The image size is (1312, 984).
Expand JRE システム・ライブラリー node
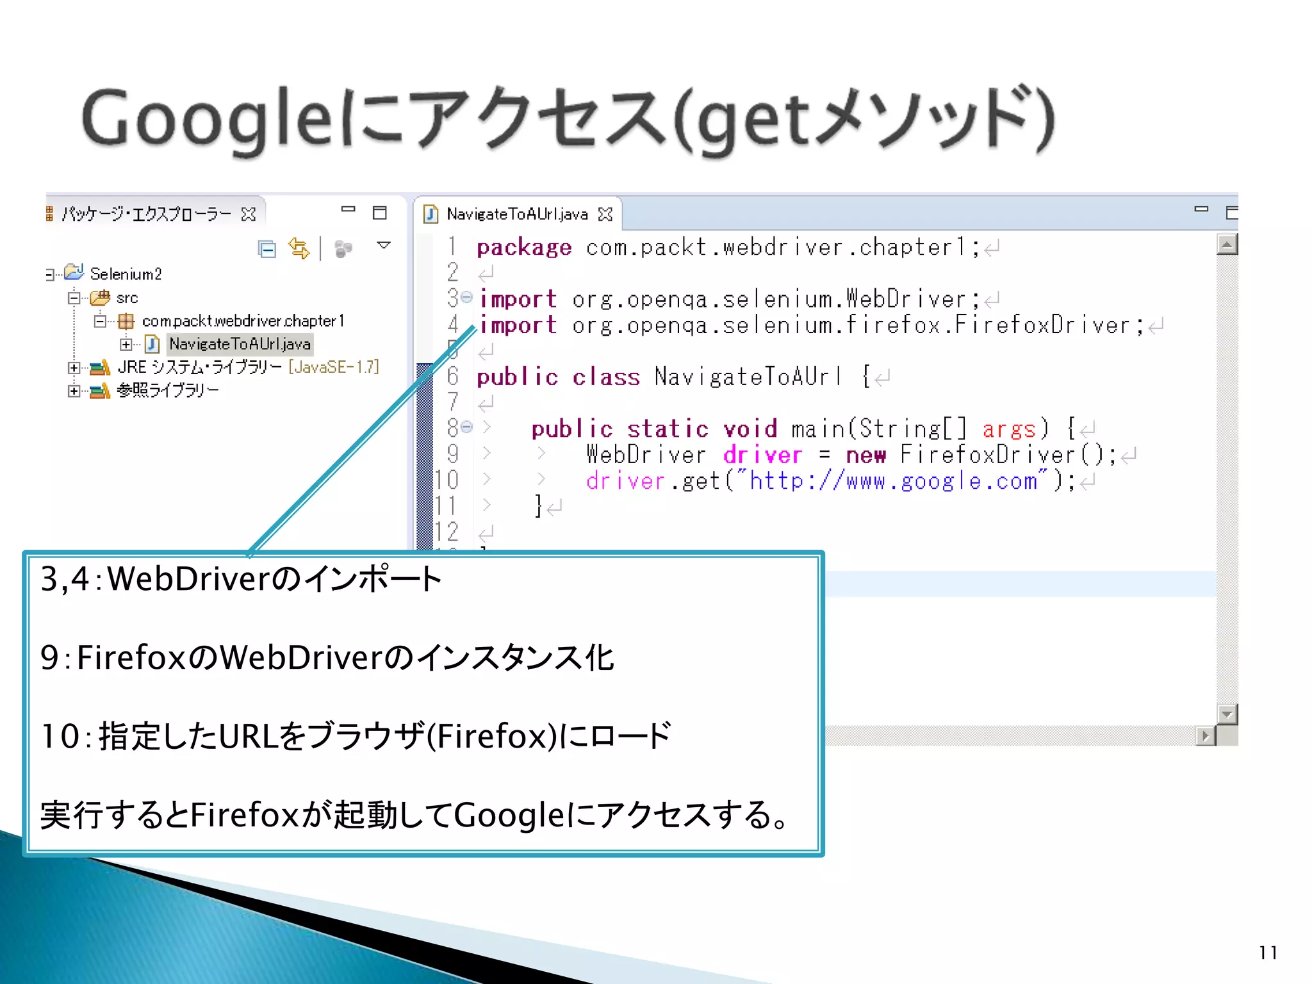pos(74,368)
